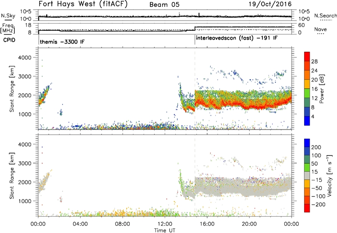The image size is (337, 233).
Task: Click the '4000' tick in the power panel
Action: 25,58
